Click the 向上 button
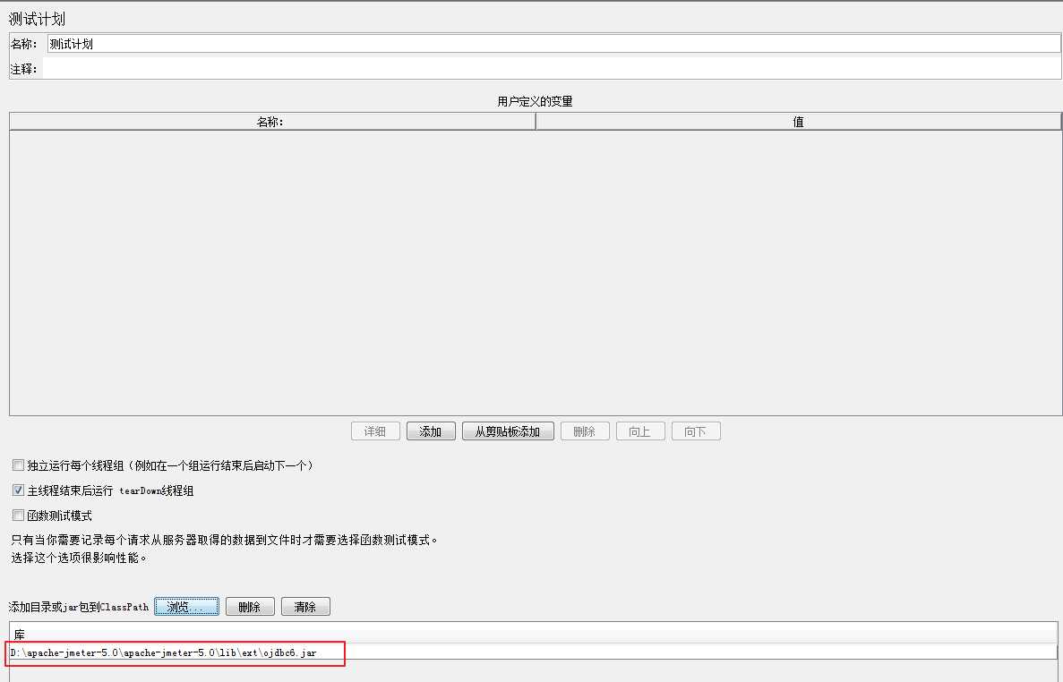 640,431
